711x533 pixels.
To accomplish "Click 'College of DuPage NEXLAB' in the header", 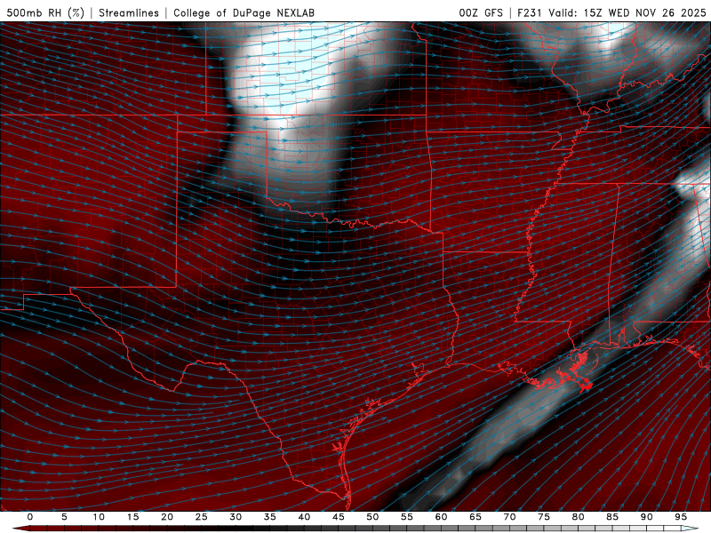I will (244, 12).
